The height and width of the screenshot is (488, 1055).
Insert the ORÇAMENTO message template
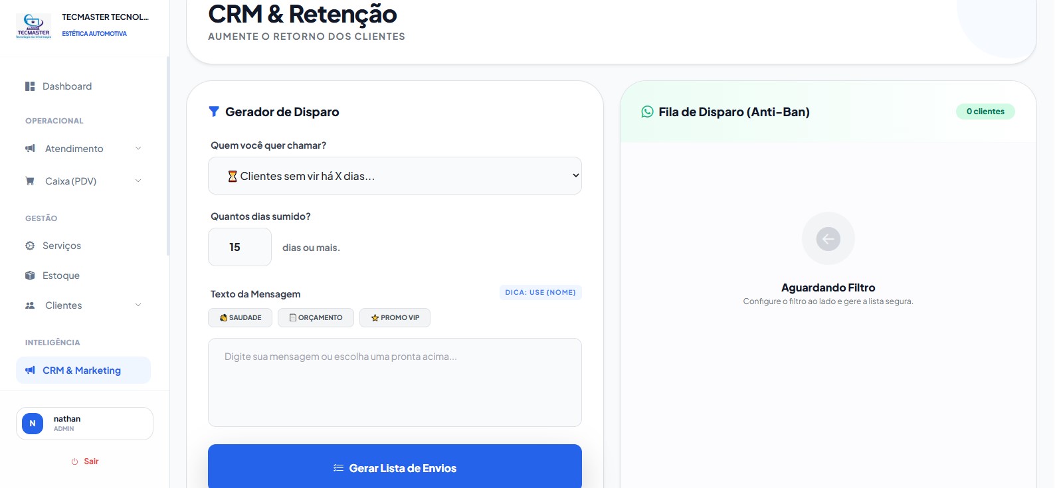pyautogui.click(x=316, y=318)
